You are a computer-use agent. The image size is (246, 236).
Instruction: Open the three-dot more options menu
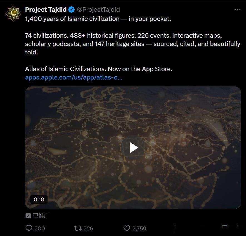tap(237, 9)
